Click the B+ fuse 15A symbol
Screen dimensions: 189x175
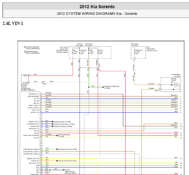click(x=75, y=51)
